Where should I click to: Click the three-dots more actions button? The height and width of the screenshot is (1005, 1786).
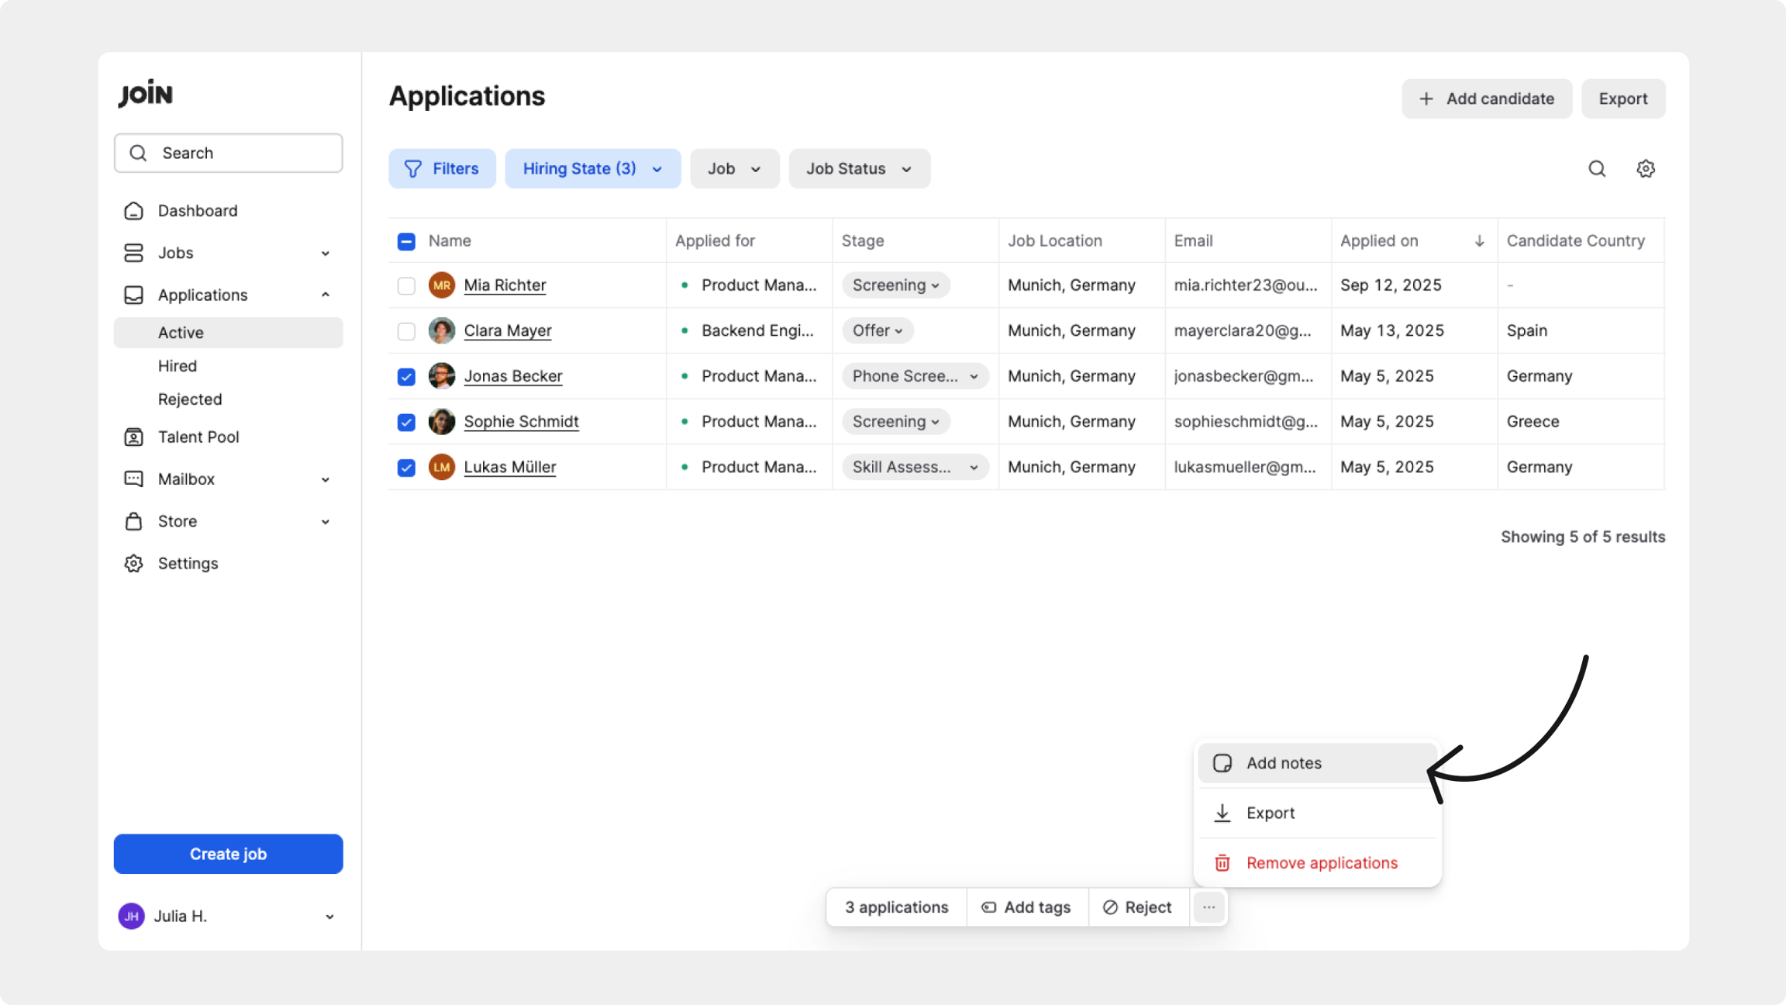1208,907
